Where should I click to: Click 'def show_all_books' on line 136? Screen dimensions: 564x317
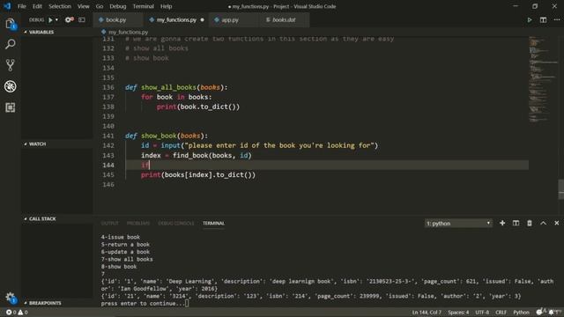coord(160,87)
